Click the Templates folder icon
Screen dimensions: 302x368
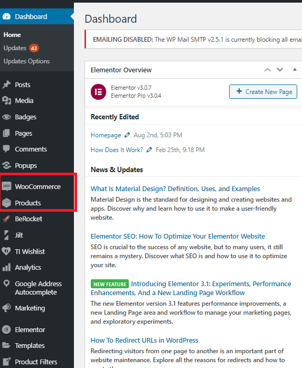tap(6, 345)
